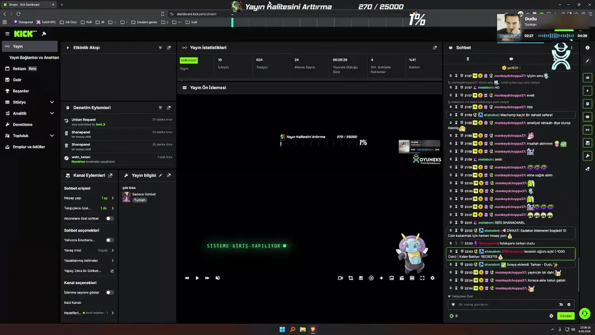The width and height of the screenshot is (595, 335).
Task: Edit stream info with the pencil icon
Action: pyautogui.click(x=160, y=175)
